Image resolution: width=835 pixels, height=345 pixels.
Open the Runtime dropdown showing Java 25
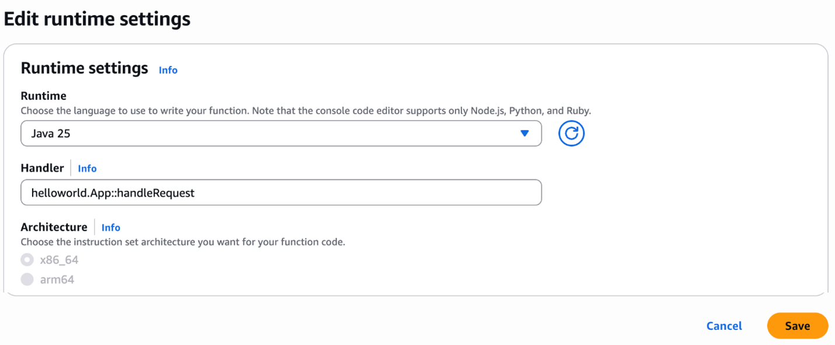[280, 133]
